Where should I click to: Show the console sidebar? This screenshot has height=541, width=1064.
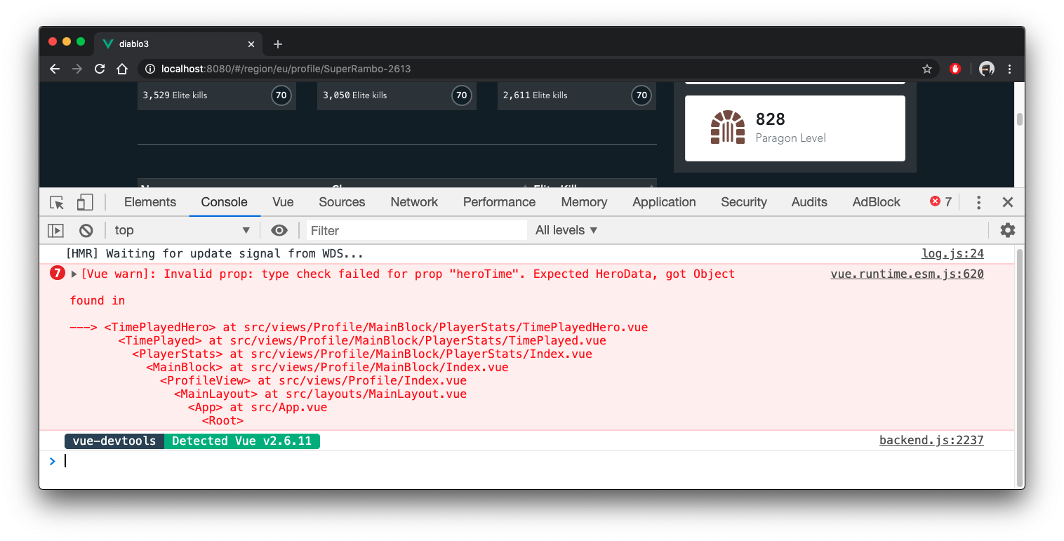point(55,230)
